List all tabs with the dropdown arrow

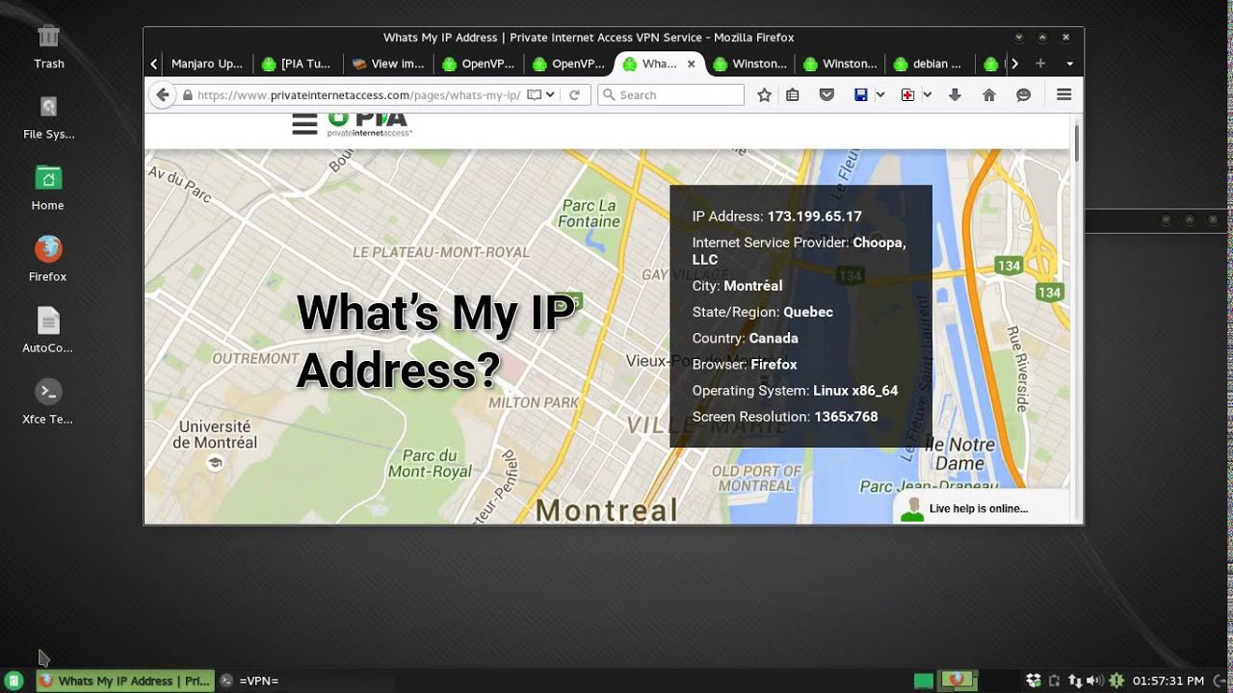1069,64
